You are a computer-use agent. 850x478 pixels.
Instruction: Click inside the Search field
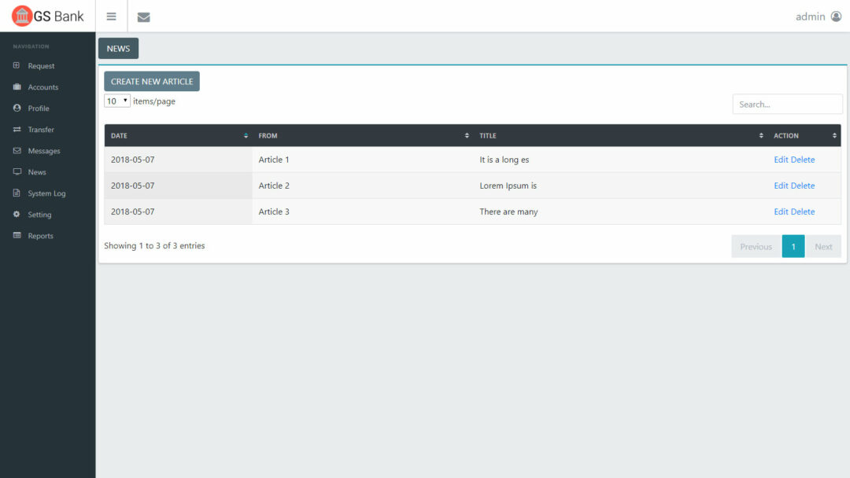click(x=787, y=104)
